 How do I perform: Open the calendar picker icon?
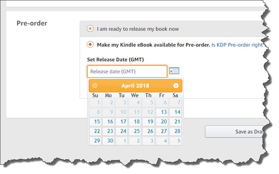(x=174, y=71)
